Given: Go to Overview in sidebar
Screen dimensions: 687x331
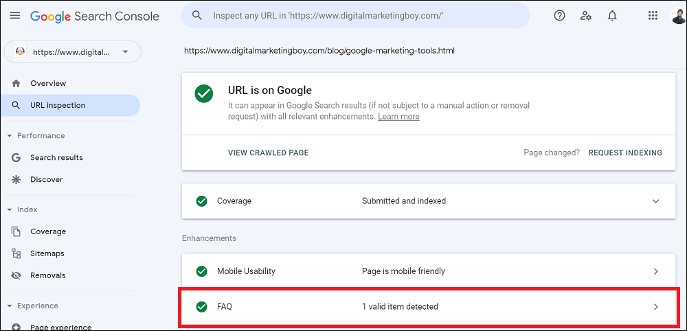Looking at the screenshot, I should 48,83.
